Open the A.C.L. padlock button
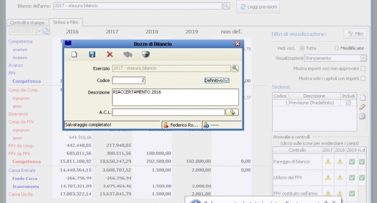This screenshot has width=377, height=203. click(x=232, y=112)
